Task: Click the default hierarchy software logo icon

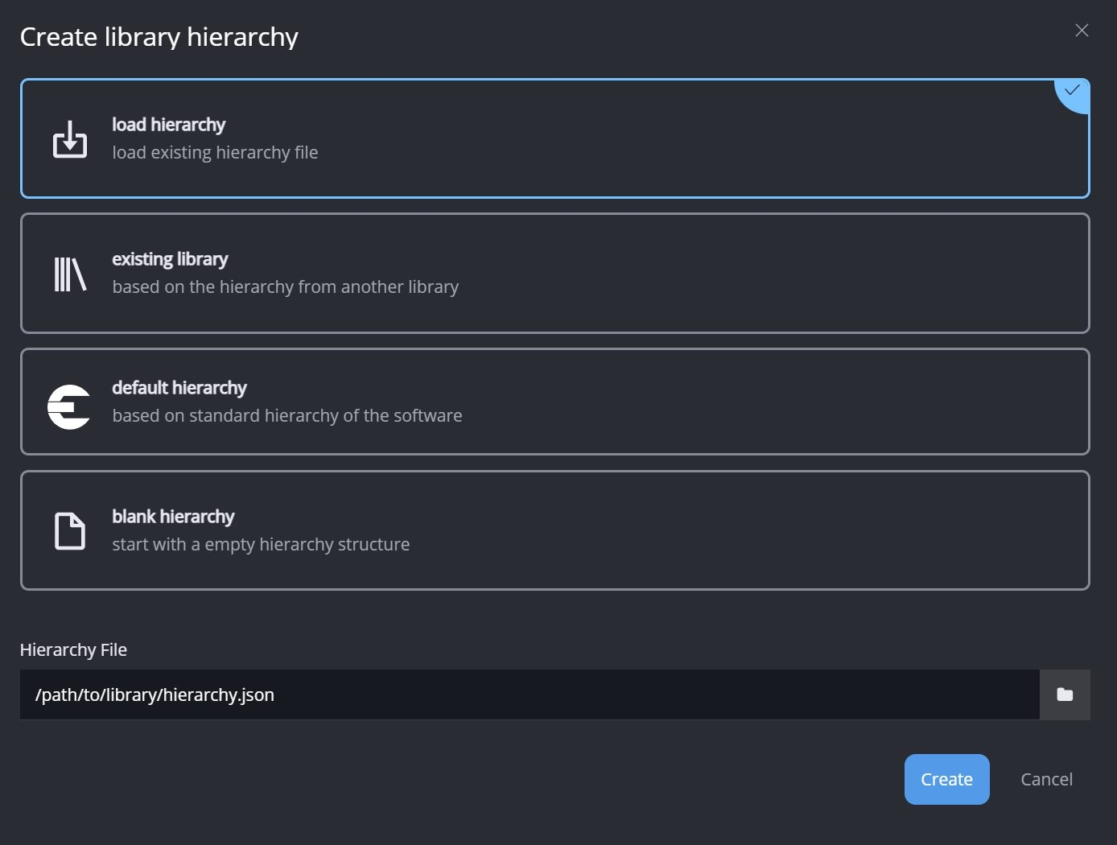Action: [69, 406]
